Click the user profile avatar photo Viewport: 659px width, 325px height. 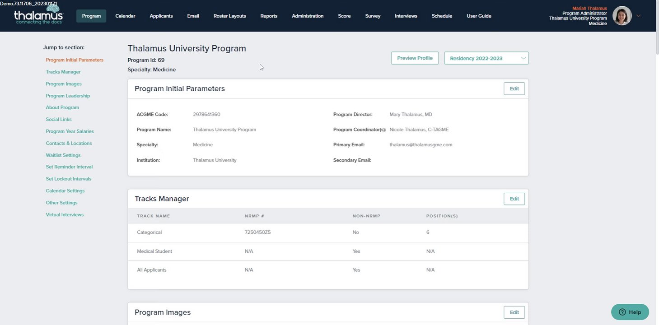[622, 16]
